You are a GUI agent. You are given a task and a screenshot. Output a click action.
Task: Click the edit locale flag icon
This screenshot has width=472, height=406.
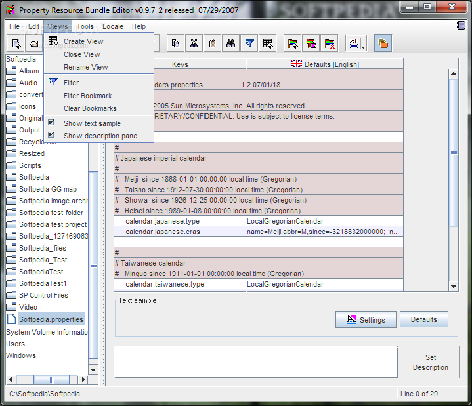(311, 43)
